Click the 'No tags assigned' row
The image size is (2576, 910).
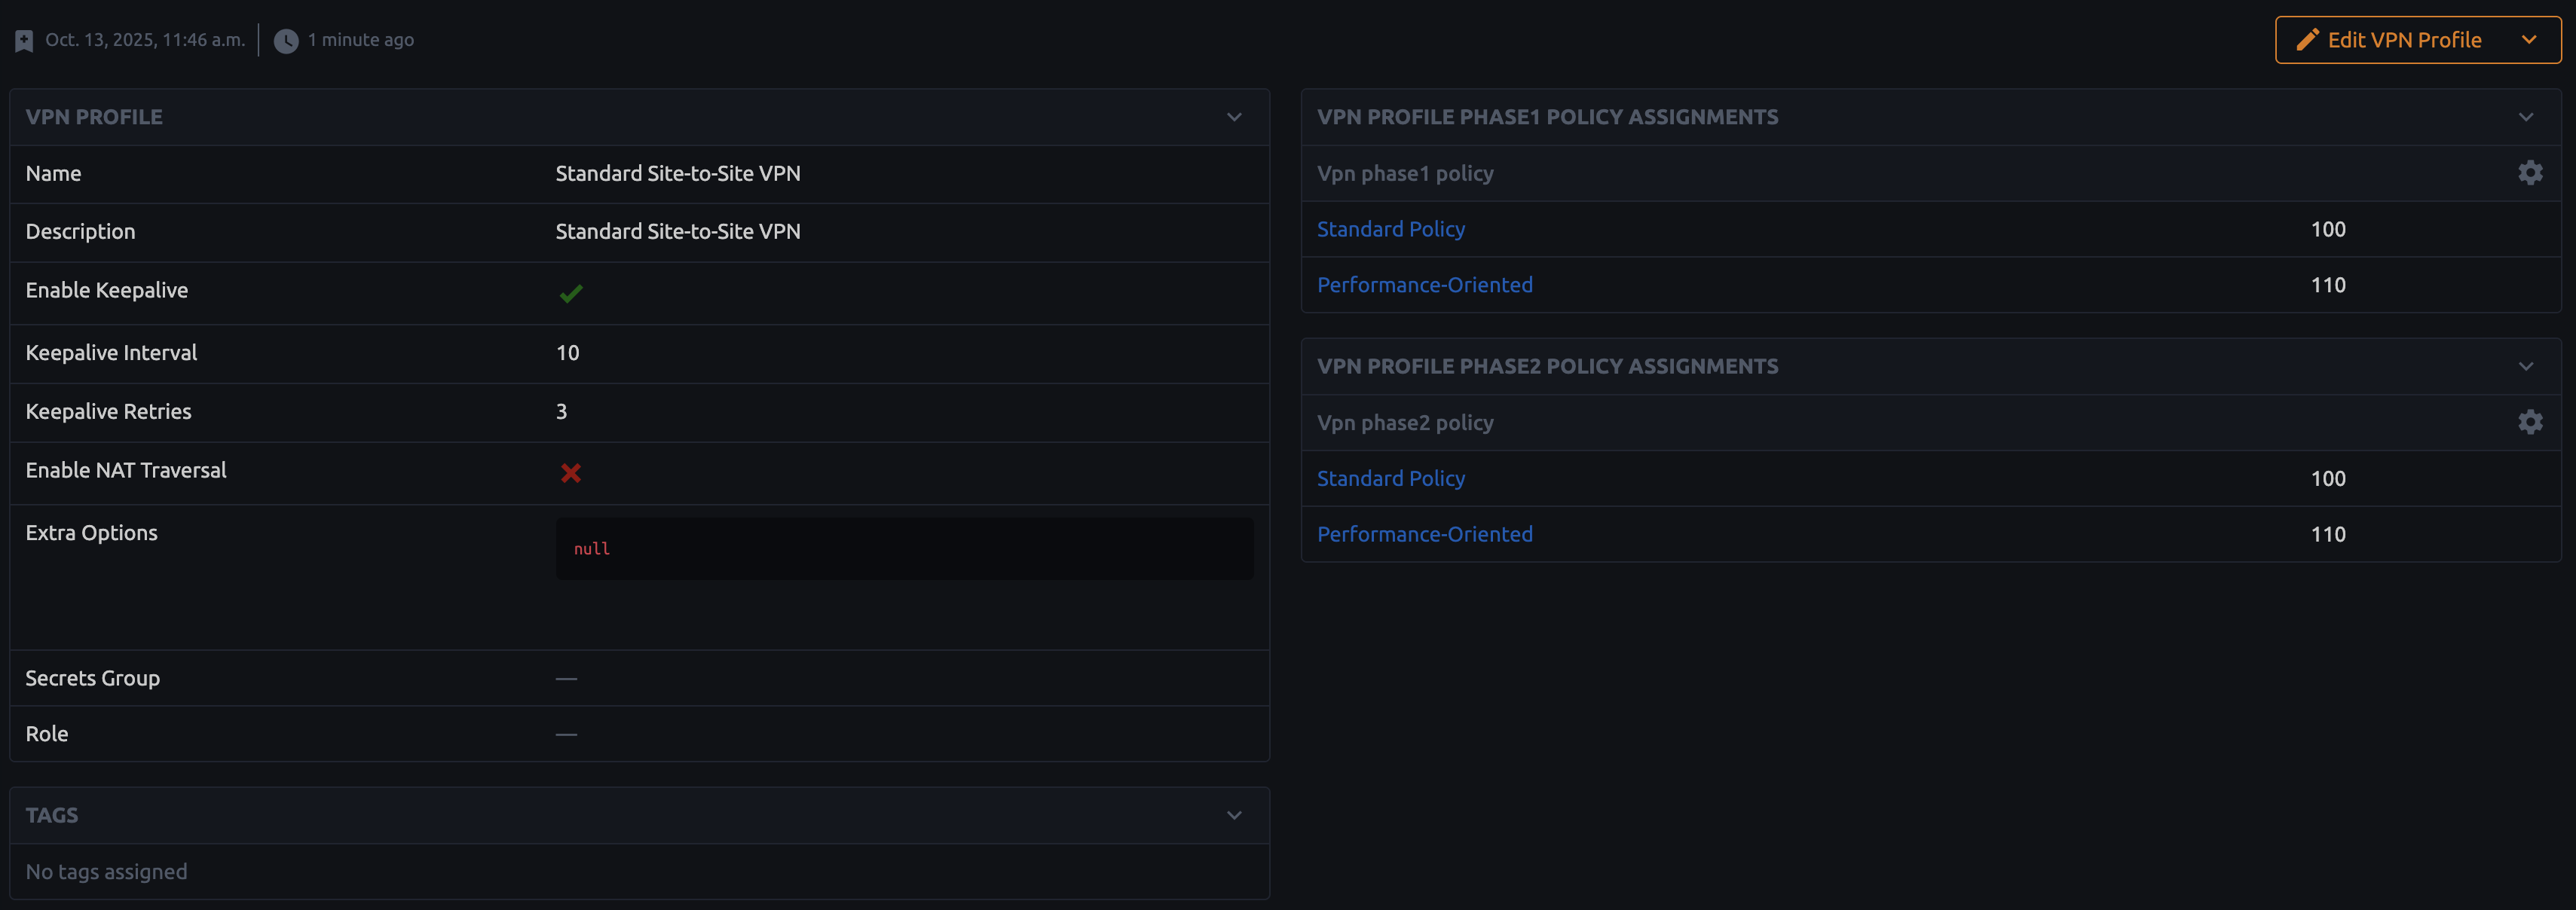click(107, 871)
